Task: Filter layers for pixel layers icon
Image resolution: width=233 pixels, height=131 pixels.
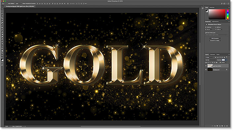Action: 215,57
